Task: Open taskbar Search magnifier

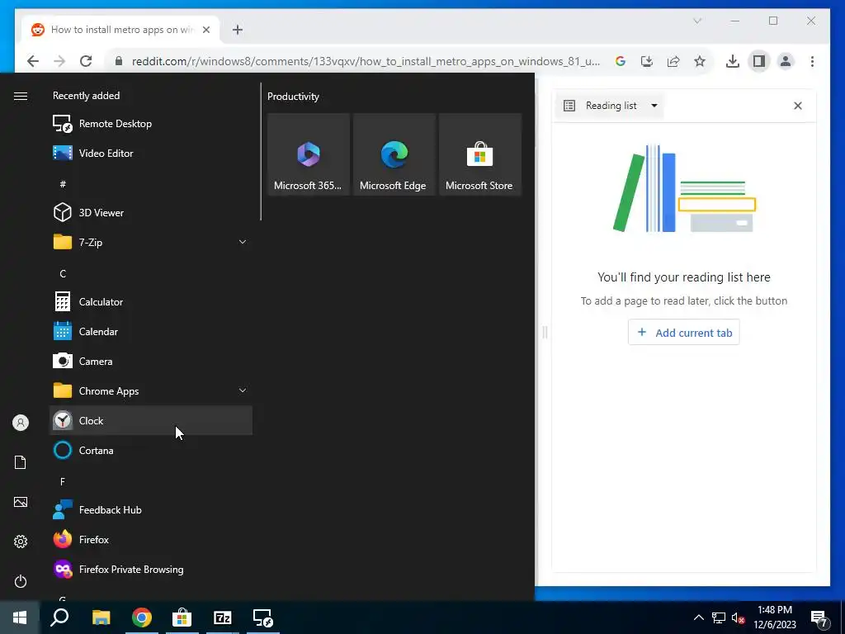Action: (59, 617)
